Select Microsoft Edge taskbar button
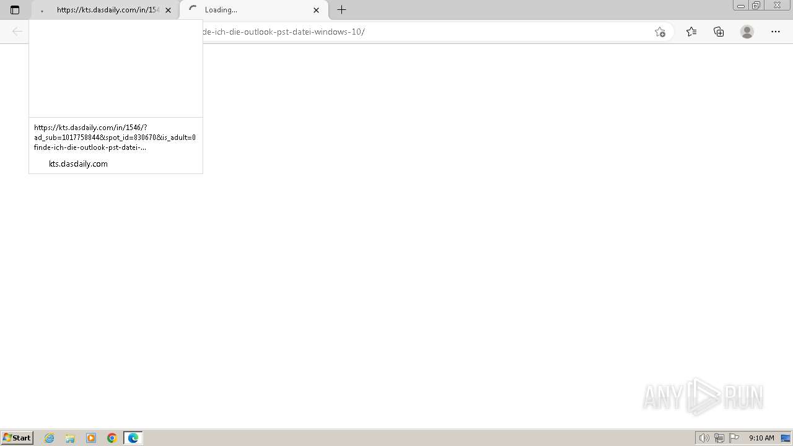Viewport: 793px width, 446px height. (133, 438)
